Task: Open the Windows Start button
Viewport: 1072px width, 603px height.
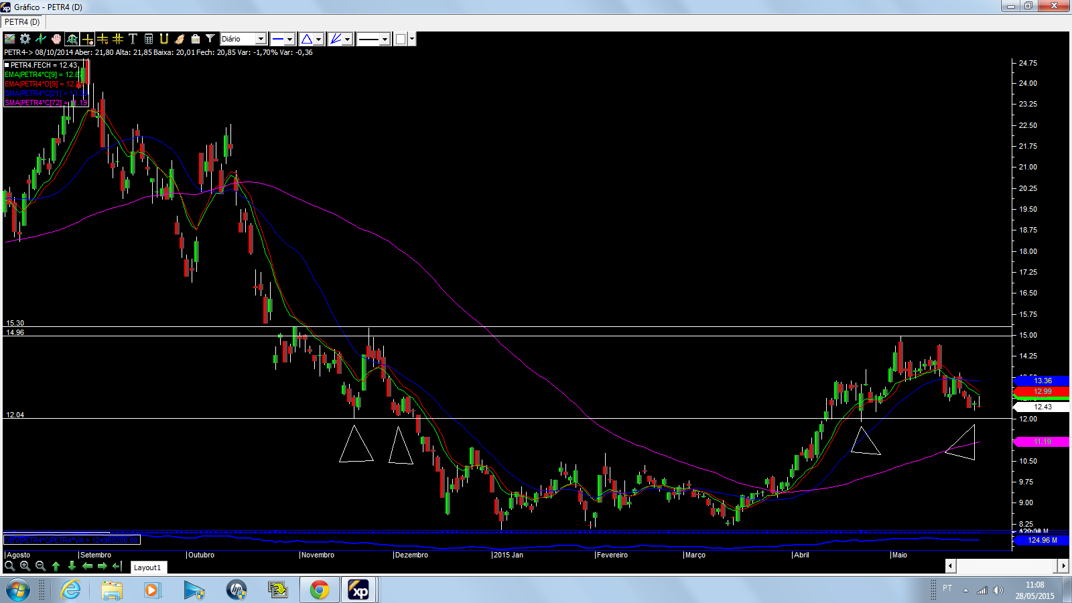Action: click(x=17, y=590)
